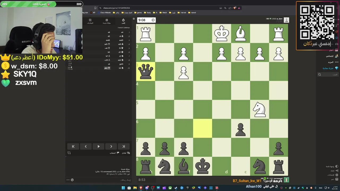Play through moves automatically
This screenshot has height=191, width=340.
99,146
